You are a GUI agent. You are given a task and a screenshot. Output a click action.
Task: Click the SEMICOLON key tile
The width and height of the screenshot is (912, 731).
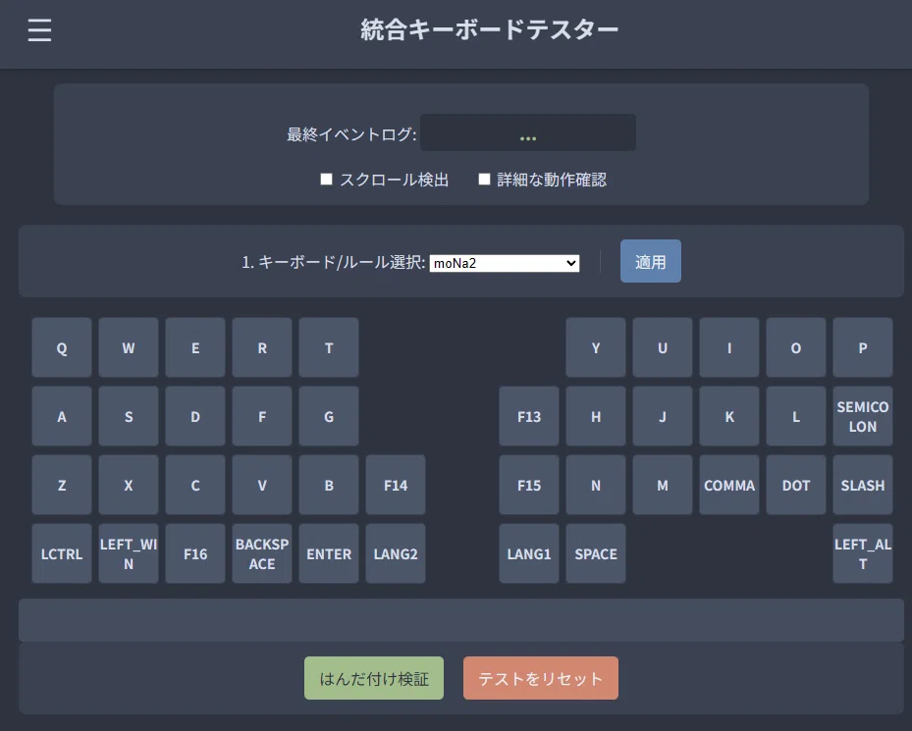point(863,416)
